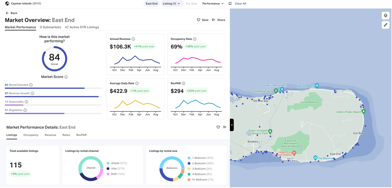Viewport: 392px width, 188px height.
Task: Enable the For Sale filter
Action: pos(191,3)
